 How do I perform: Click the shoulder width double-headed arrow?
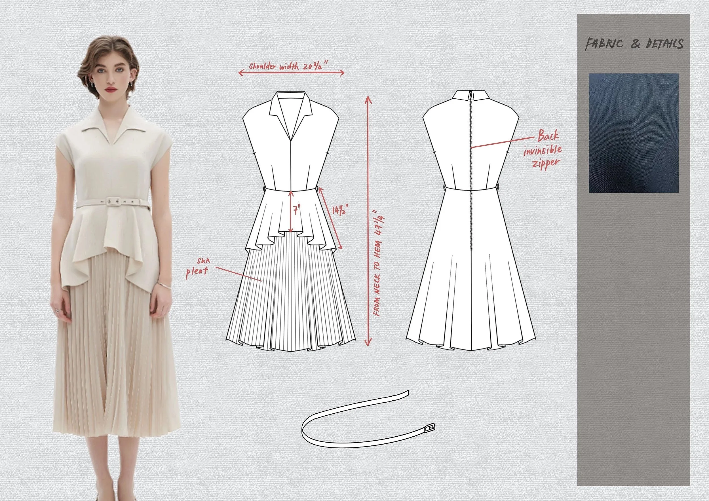[291, 73]
